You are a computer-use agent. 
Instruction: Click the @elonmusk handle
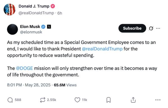click(x=31, y=32)
